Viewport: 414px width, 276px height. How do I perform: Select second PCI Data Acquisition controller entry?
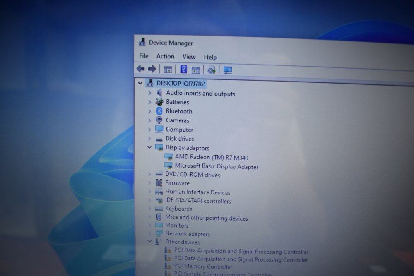[x=241, y=259]
